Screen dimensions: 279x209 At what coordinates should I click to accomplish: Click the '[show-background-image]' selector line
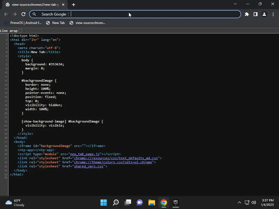click(62, 121)
